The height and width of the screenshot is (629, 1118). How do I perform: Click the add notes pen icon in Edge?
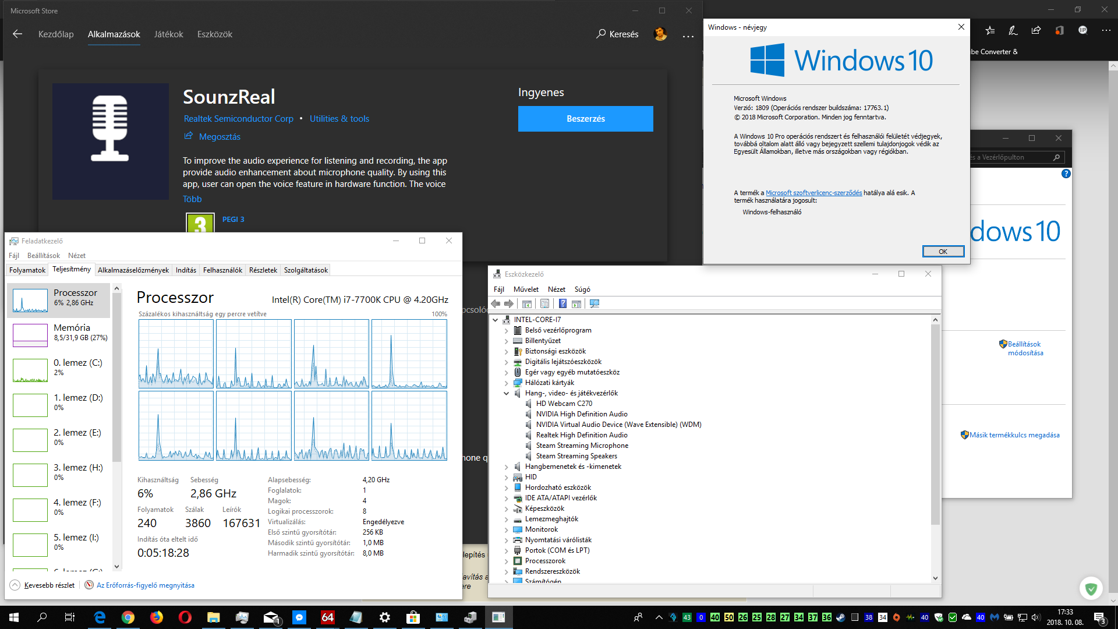(1013, 30)
